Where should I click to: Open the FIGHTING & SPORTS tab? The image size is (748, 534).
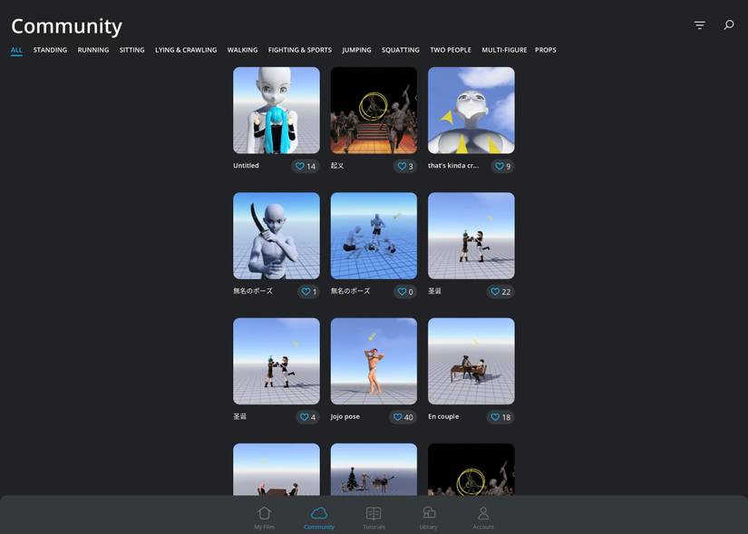299,50
